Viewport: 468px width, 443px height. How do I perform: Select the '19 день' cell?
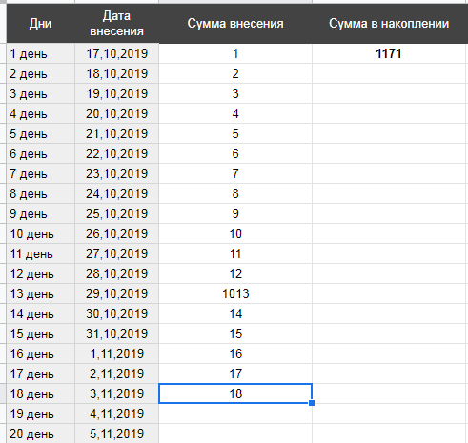(x=40, y=413)
